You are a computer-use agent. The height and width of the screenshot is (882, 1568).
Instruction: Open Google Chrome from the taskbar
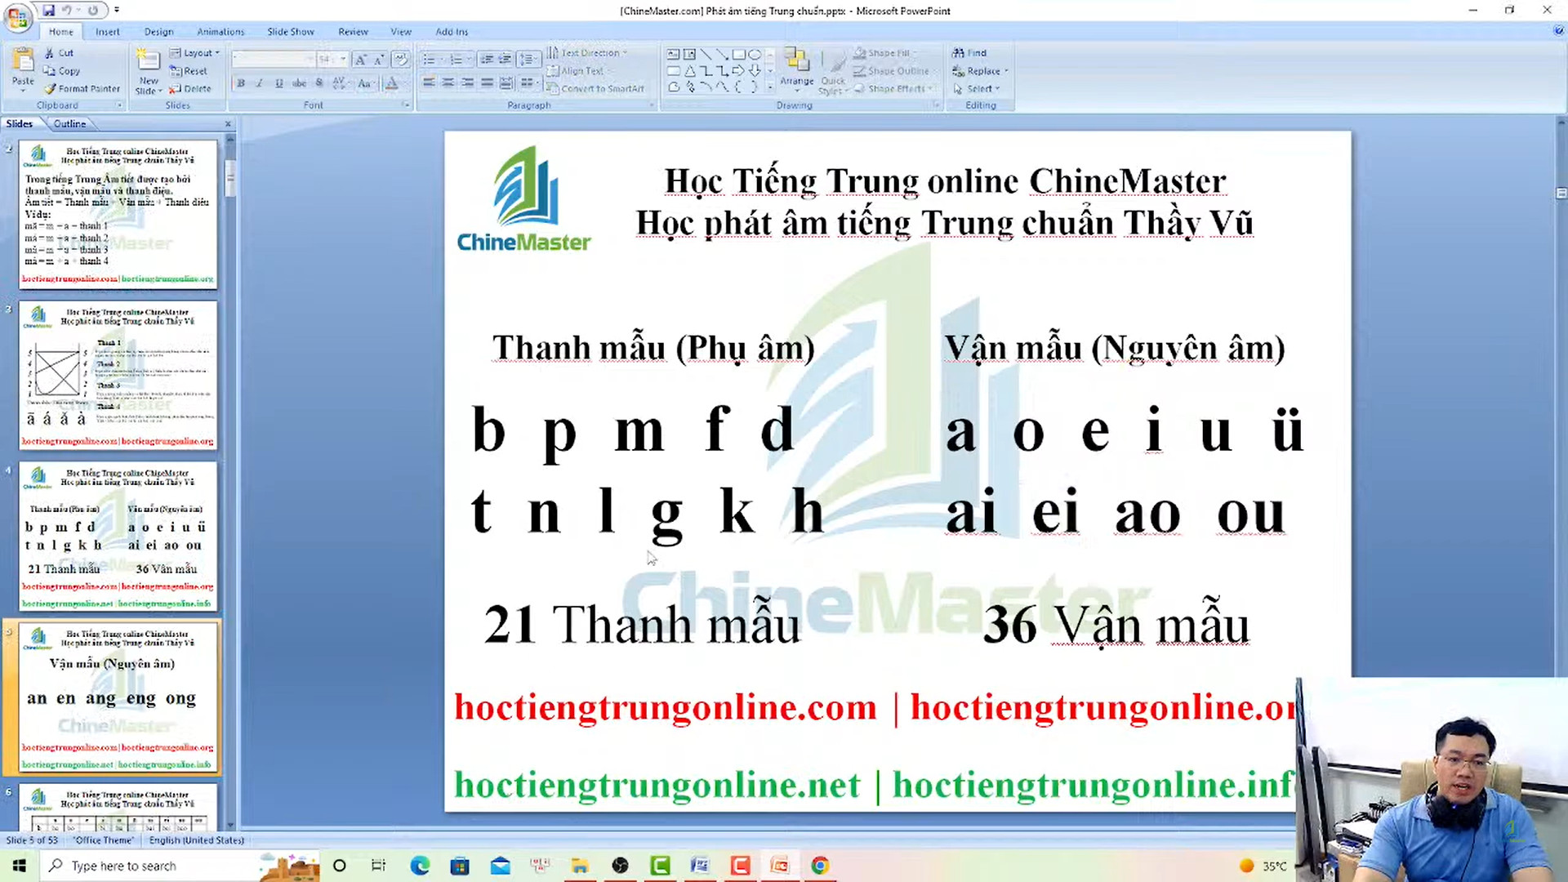coord(820,866)
